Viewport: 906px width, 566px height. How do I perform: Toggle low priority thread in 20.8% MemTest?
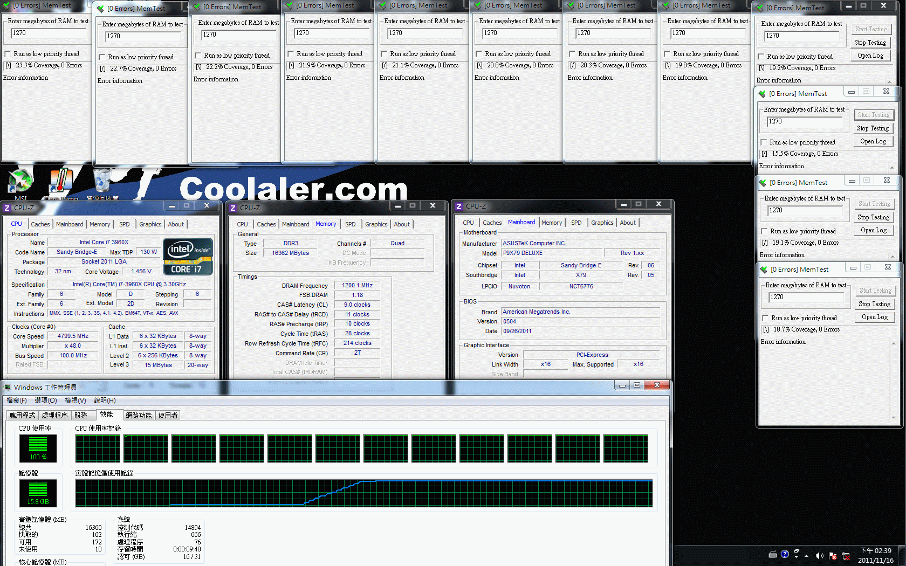coord(479,54)
